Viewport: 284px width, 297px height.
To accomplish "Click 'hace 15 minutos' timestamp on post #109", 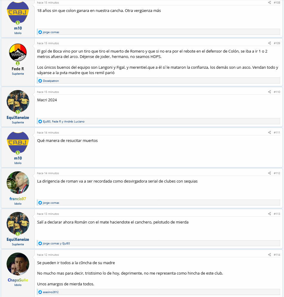I will point(48,43).
